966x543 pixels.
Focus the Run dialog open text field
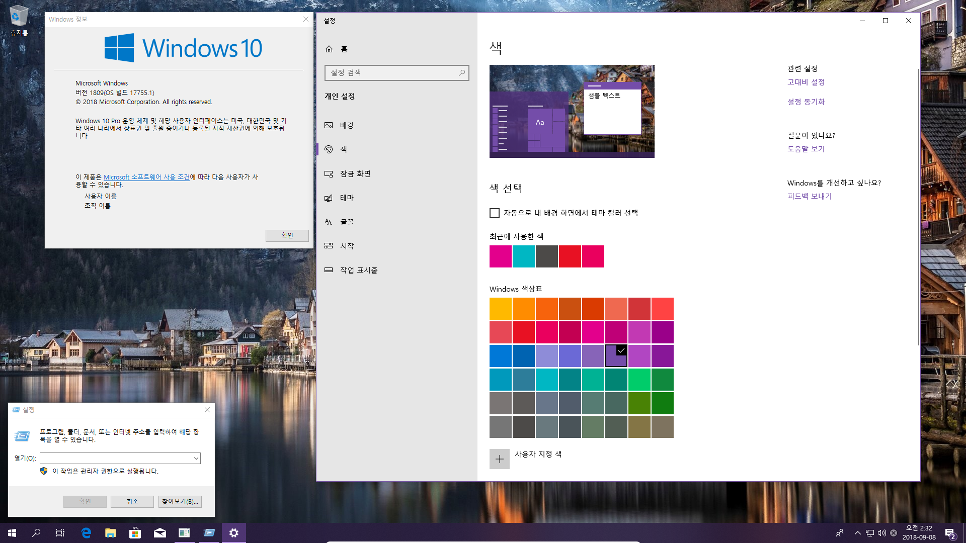pos(116,458)
